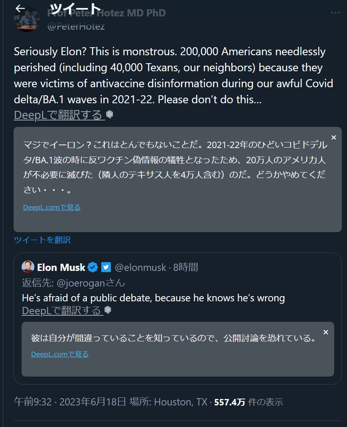This screenshot has width=347, height=427.
Task: Click the Twitter bird square badge
Action: [x=106, y=267]
